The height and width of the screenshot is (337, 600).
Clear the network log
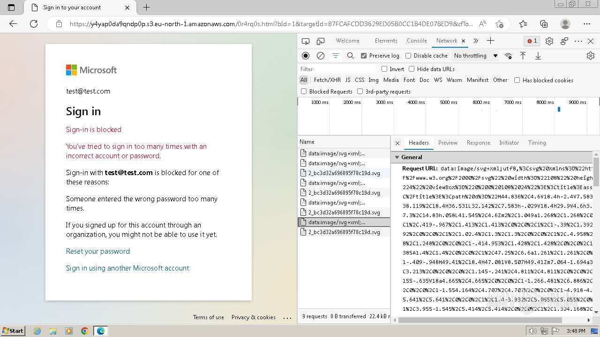tap(321, 56)
